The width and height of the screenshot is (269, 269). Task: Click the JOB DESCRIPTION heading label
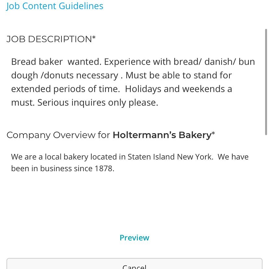tap(51, 39)
